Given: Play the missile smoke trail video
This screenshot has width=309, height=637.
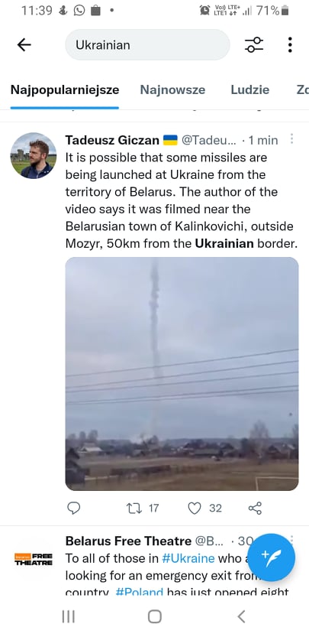Looking at the screenshot, I should pos(182,374).
